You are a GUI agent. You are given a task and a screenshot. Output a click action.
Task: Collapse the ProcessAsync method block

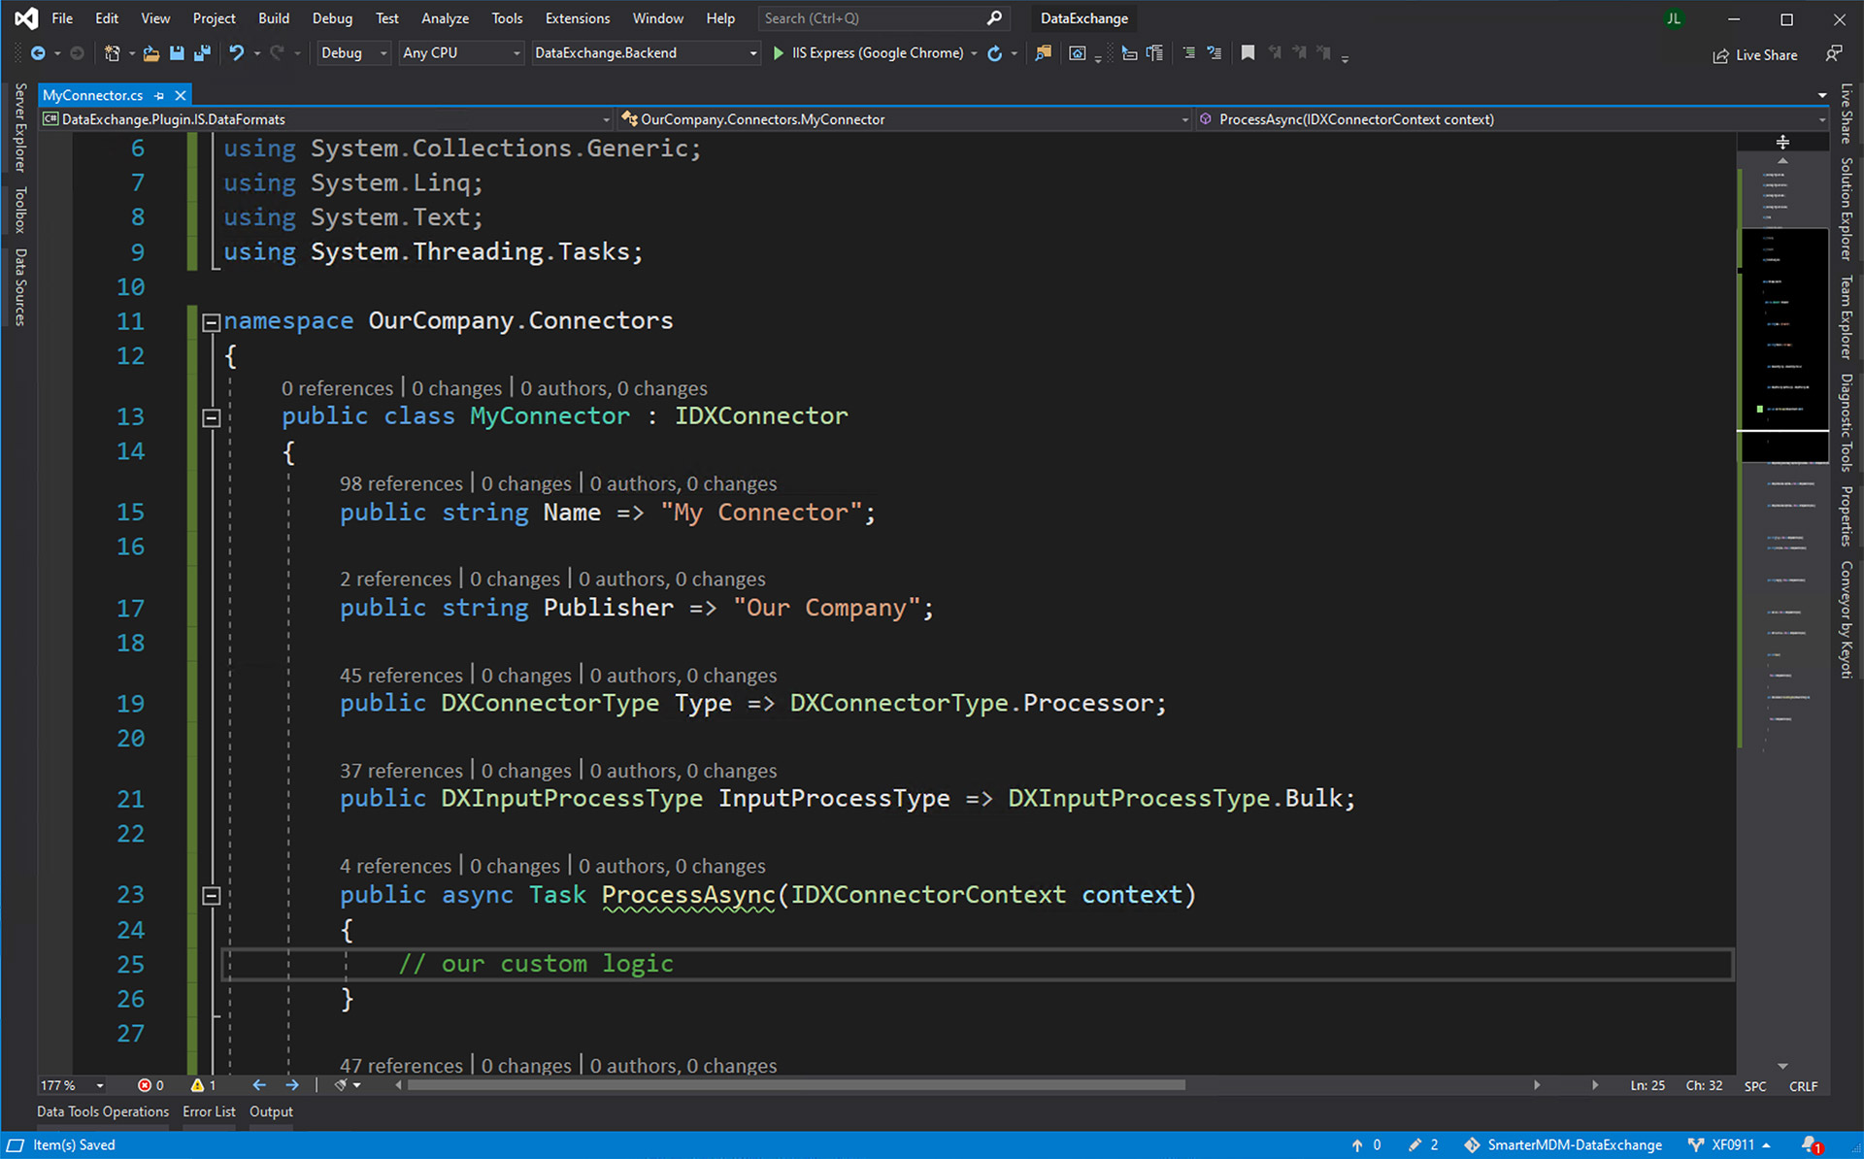click(211, 896)
